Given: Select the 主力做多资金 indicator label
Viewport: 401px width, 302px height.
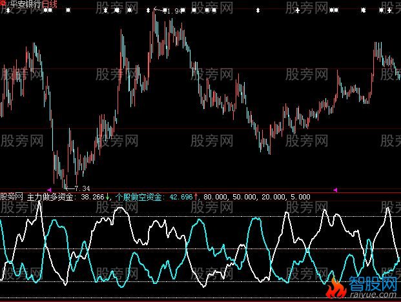Looking at the screenshot, I should point(51,196).
